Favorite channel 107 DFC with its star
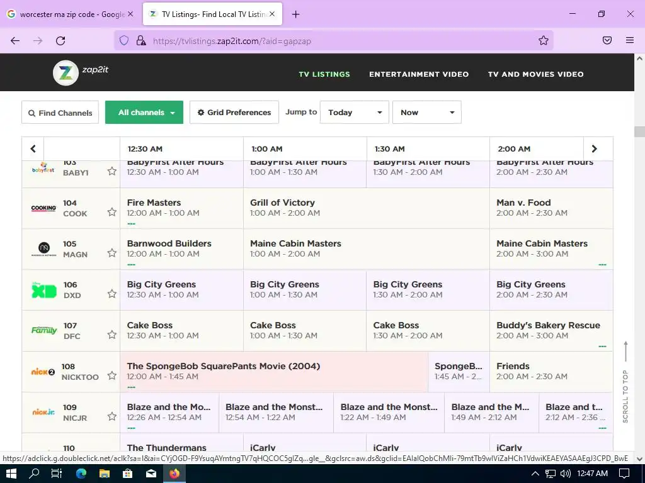 coord(112,335)
